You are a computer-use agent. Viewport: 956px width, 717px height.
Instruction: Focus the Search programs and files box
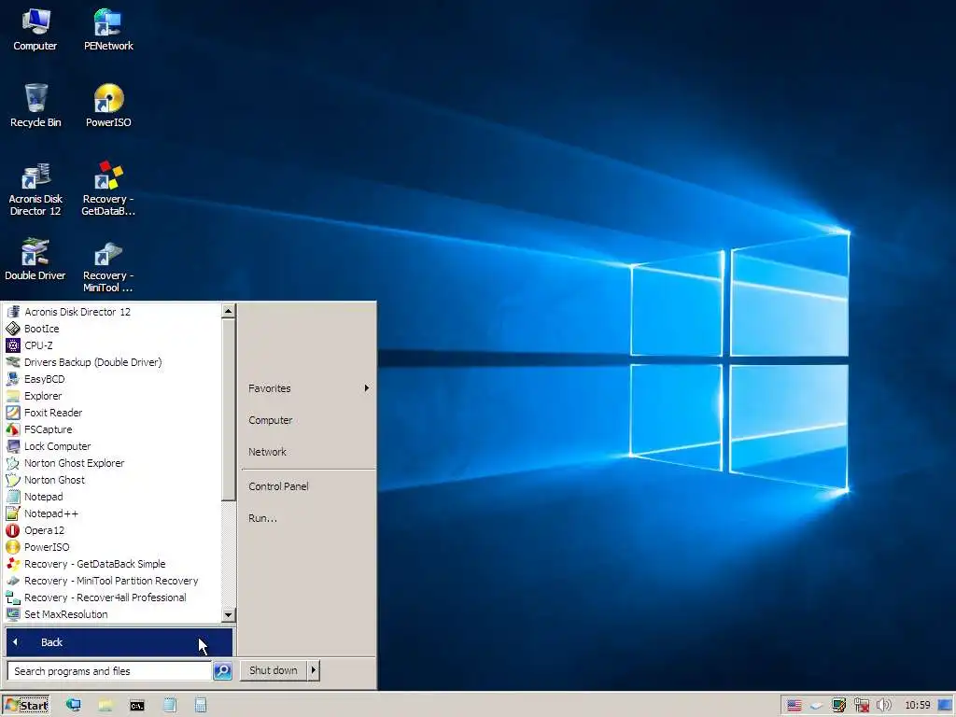(x=110, y=670)
